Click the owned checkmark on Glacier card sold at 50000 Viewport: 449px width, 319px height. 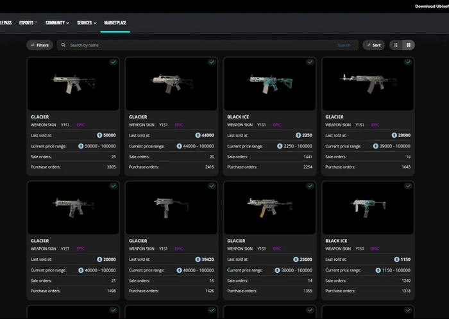point(114,62)
